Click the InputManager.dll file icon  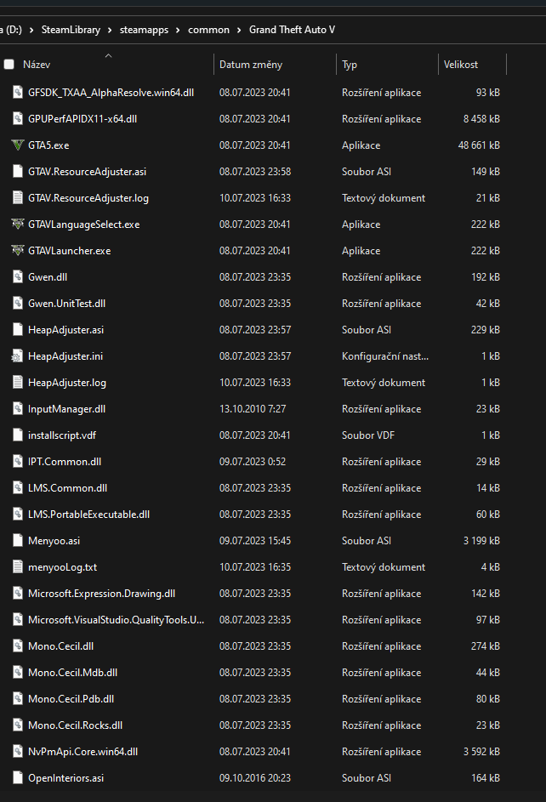tap(17, 409)
